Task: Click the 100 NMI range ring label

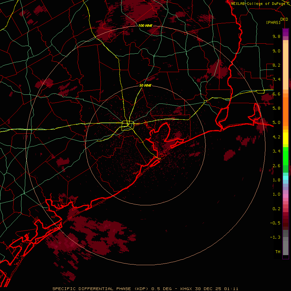Action: 145,26
